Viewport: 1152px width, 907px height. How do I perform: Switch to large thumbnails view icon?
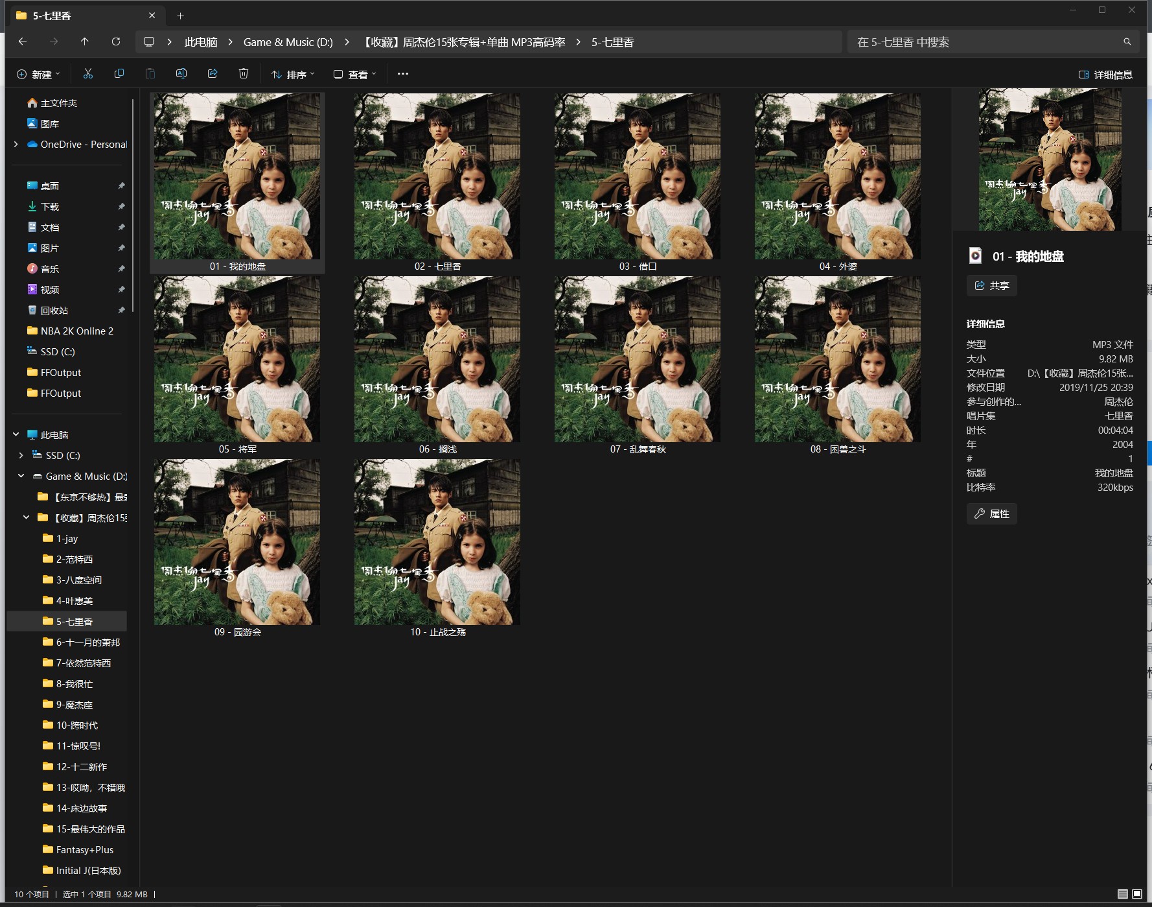1137,894
